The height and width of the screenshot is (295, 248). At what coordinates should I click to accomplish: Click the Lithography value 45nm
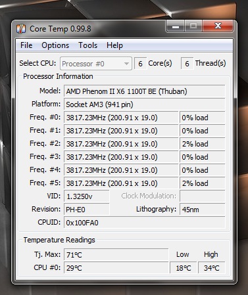tap(202, 210)
